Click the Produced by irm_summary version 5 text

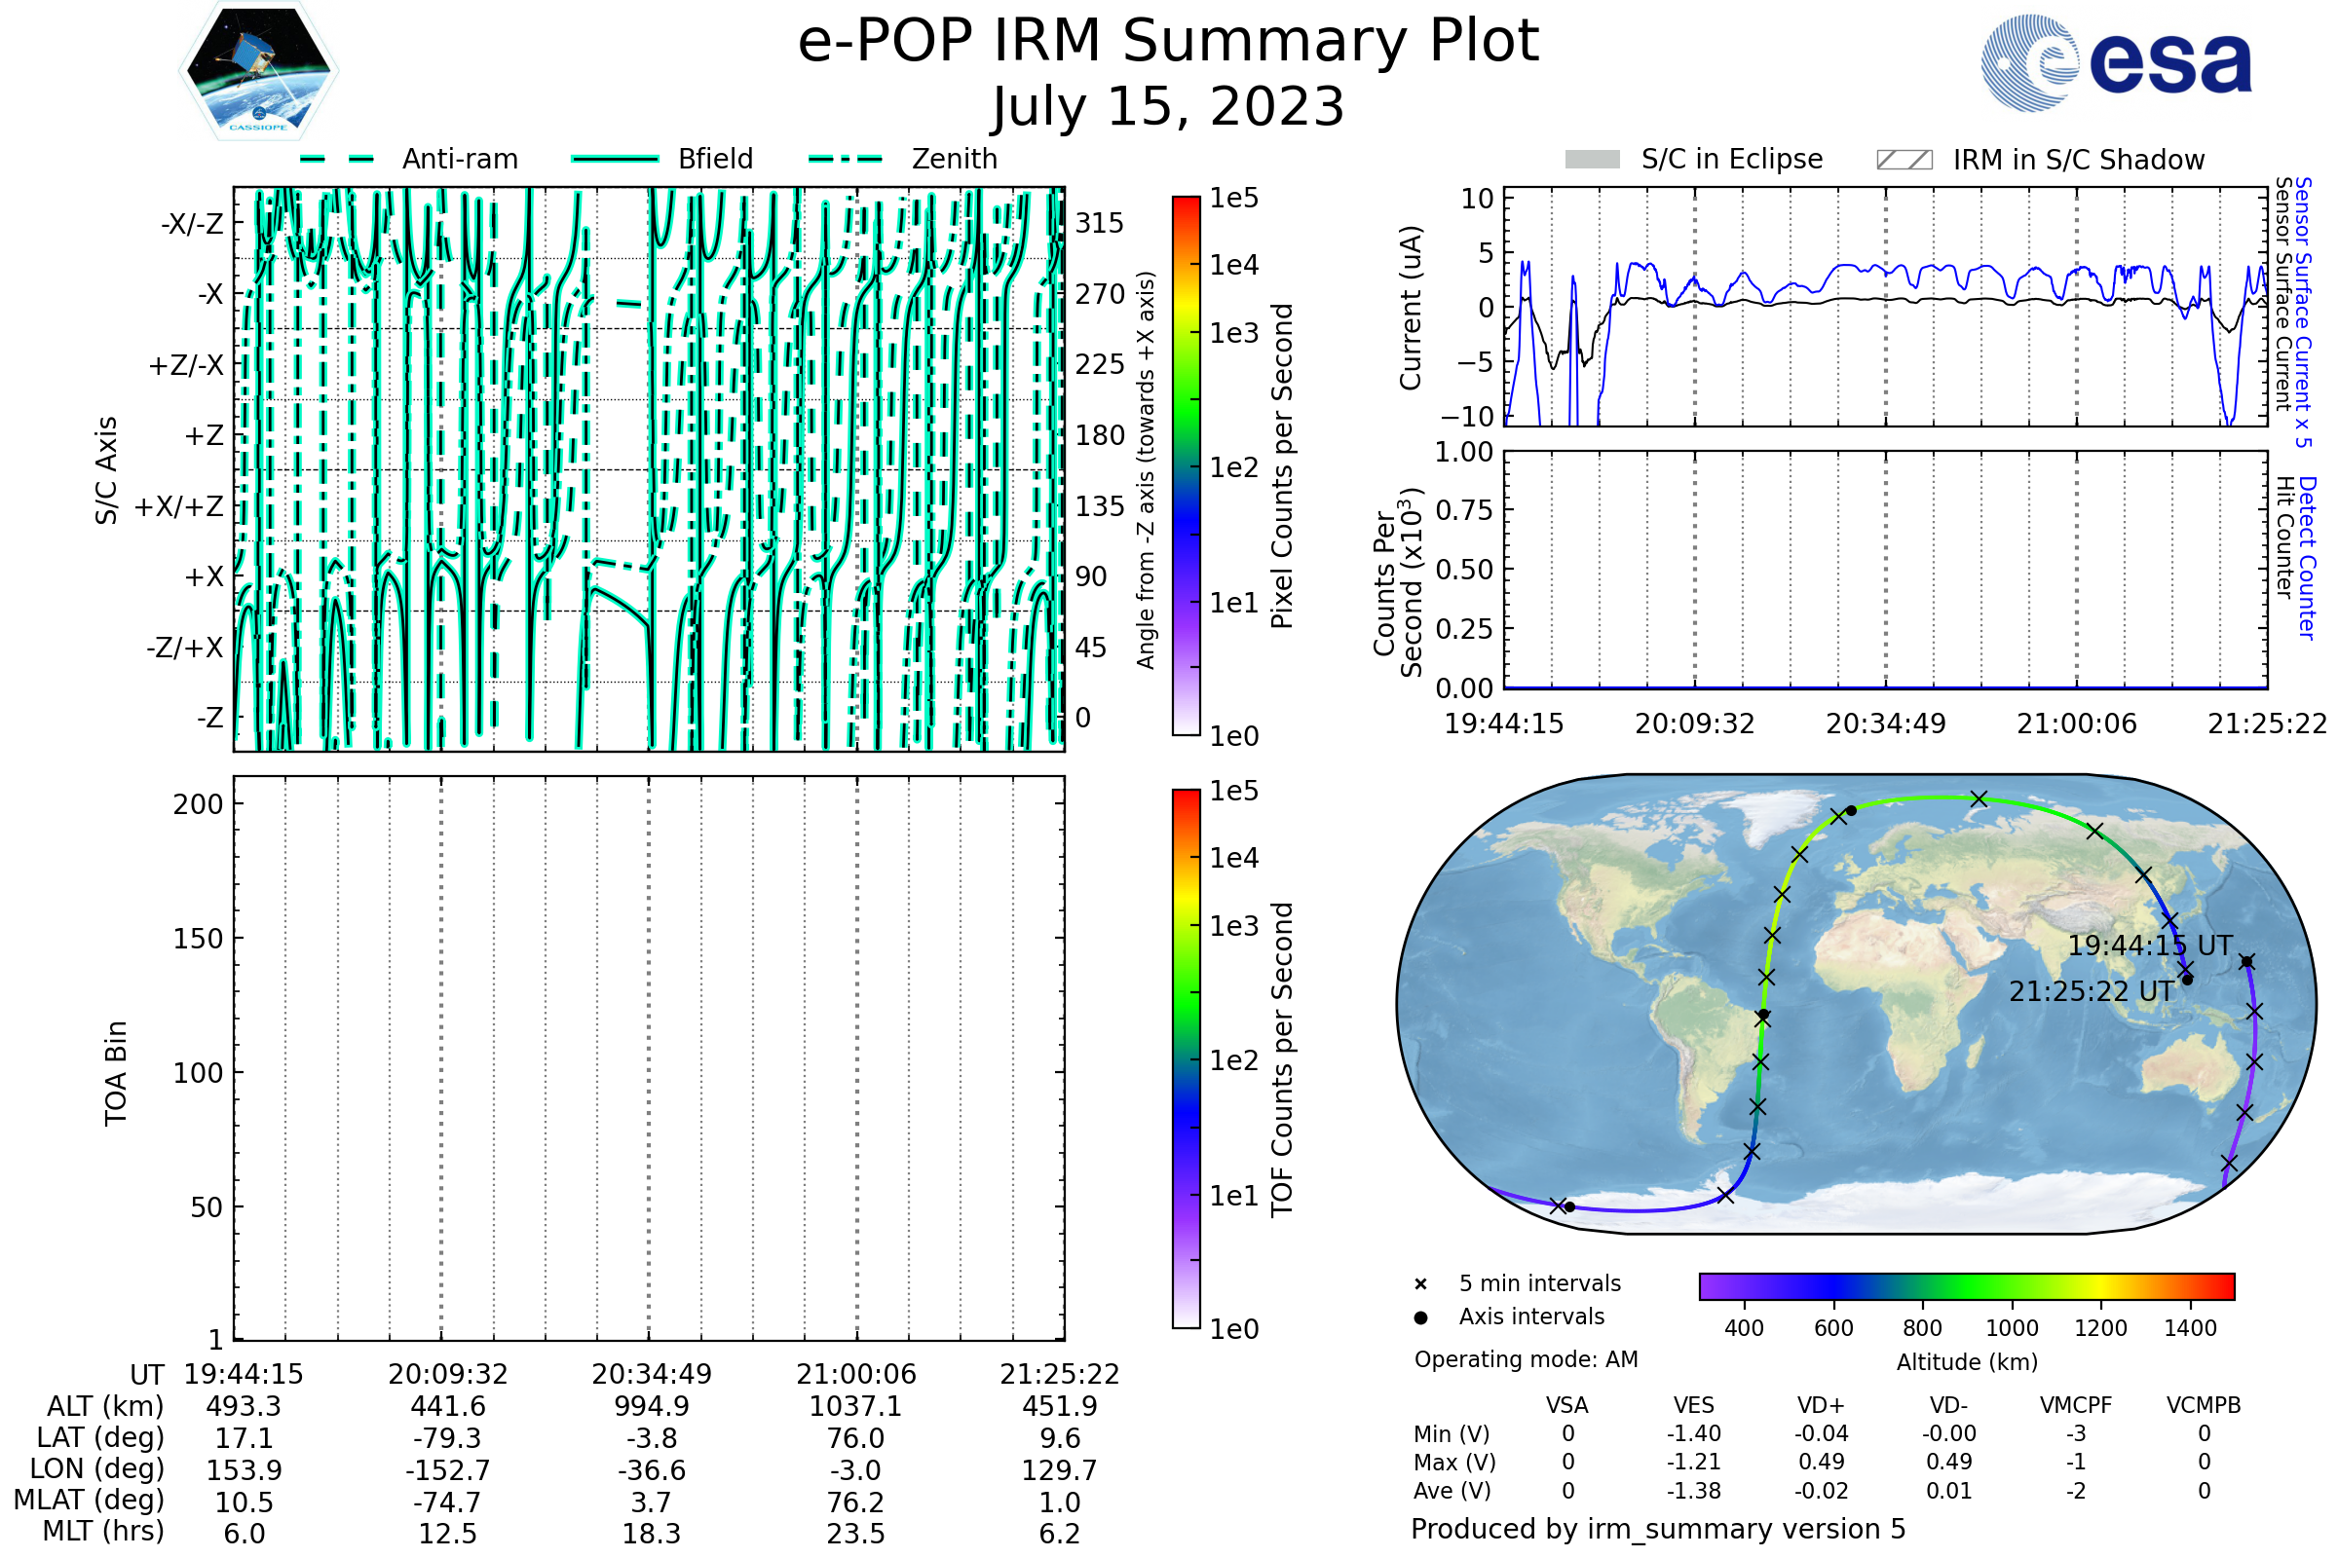(x=1658, y=1529)
